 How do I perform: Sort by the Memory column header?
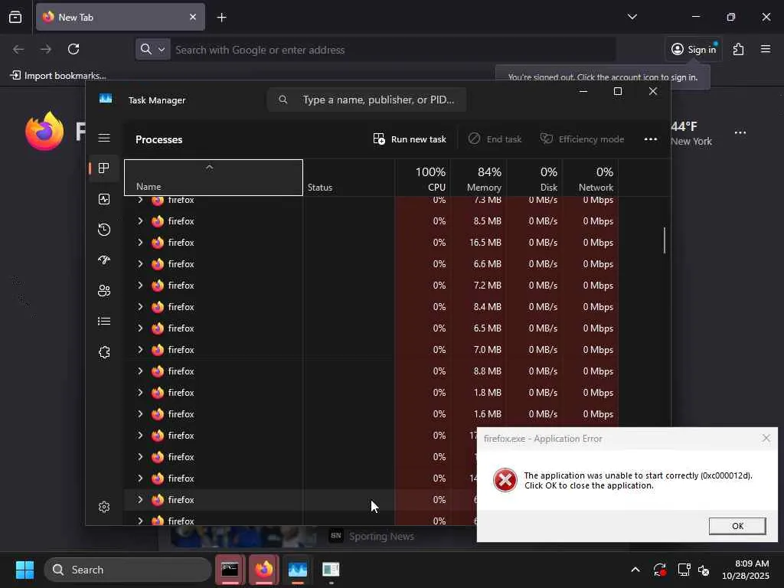click(x=479, y=178)
